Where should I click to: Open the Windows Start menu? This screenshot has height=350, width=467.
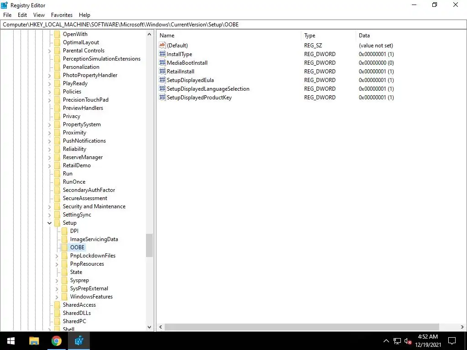point(11,341)
